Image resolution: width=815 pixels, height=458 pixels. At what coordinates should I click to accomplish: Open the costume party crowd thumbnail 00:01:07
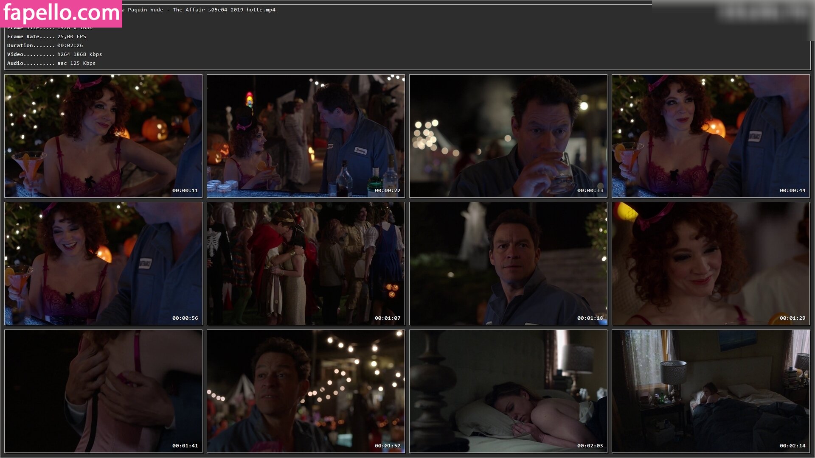[306, 263]
